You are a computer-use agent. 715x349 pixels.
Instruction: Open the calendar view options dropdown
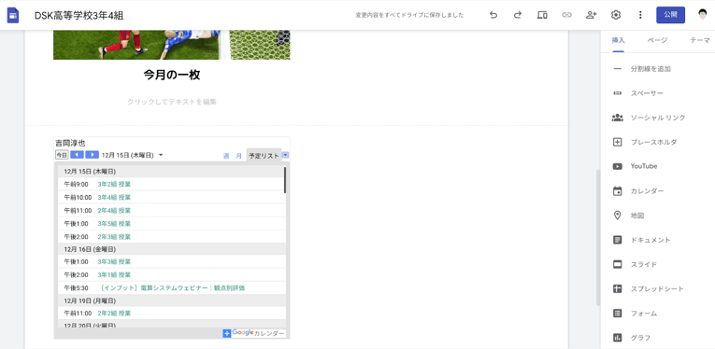[285, 155]
